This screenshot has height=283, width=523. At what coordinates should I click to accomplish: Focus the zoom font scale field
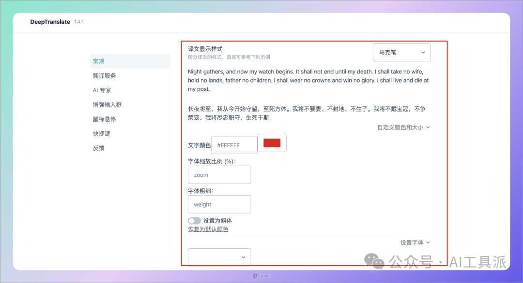coord(219,175)
